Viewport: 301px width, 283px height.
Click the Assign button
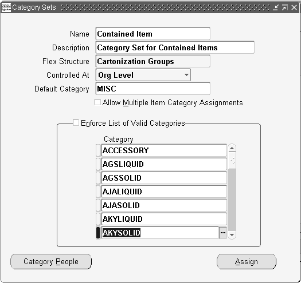[x=247, y=261]
